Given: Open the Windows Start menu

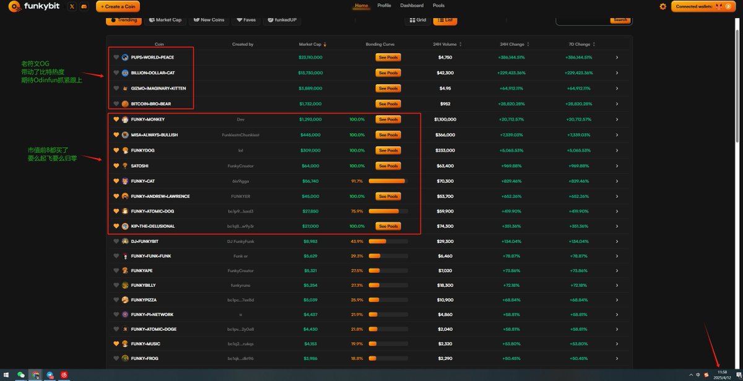Looking at the screenshot, I should 7,375.
